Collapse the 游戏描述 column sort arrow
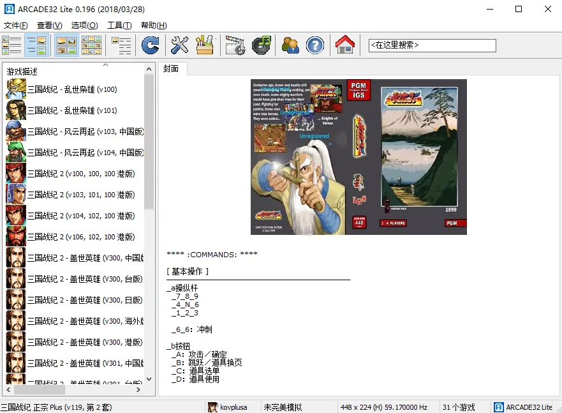The image size is (562, 413). point(105,64)
